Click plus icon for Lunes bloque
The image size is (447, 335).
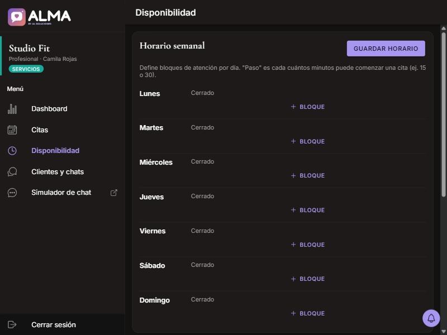click(293, 107)
